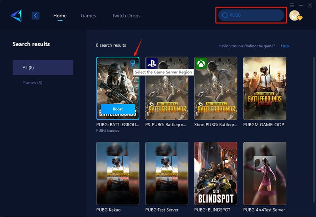
Task: Minimize the window
Action: coord(301,6)
